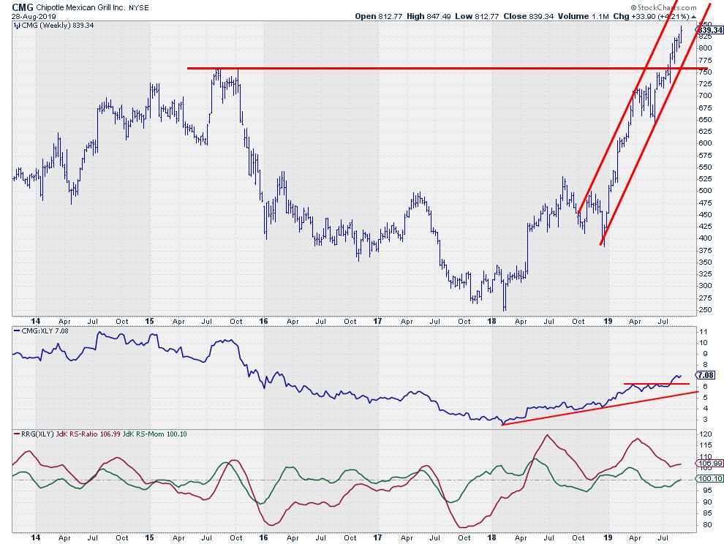Click year label 18 under the price panel
Screen dimensions: 724x544
491,322
